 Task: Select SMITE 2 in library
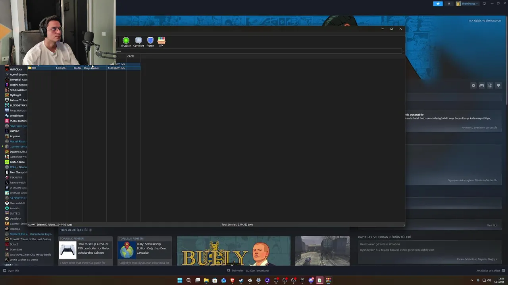(15, 213)
